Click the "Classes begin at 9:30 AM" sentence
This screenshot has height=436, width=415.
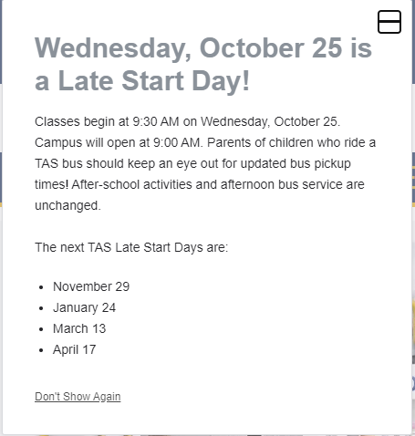click(188, 121)
